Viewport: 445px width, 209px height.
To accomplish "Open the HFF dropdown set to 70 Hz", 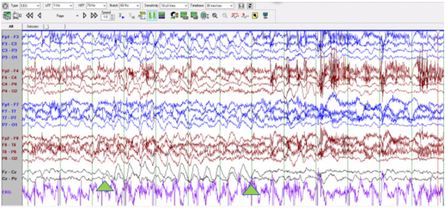I will (97, 6).
